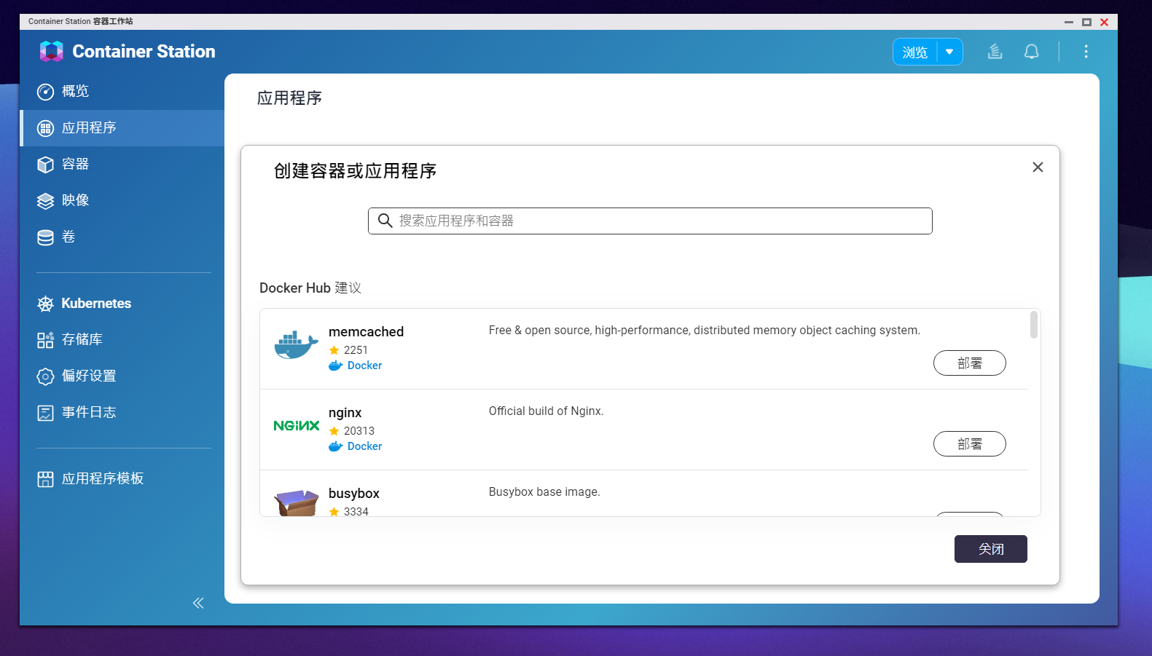Click the NGINX logo thumbnail
The height and width of the screenshot is (656, 1152).
click(x=296, y=426)
